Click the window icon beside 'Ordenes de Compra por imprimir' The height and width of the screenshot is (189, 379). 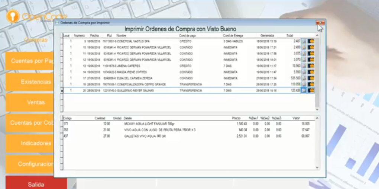[x=57, y=22]
